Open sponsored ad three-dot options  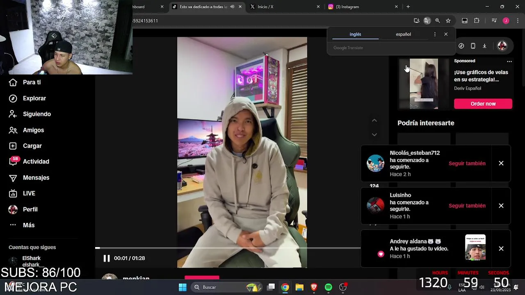click(509, 61)
